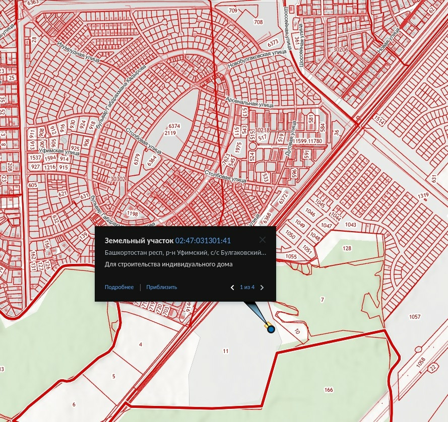Click parcel label 6363 at top
This screenshot has height=422, width=448.
pyautogui.click(x=33, y=3)
